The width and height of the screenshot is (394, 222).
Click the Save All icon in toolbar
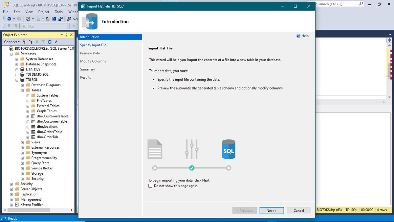pyautogui.click(x=60, y=19)
